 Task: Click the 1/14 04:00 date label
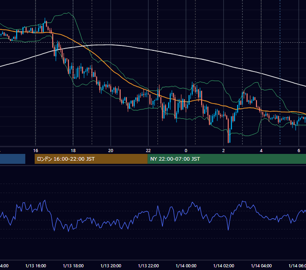[261, 266]
